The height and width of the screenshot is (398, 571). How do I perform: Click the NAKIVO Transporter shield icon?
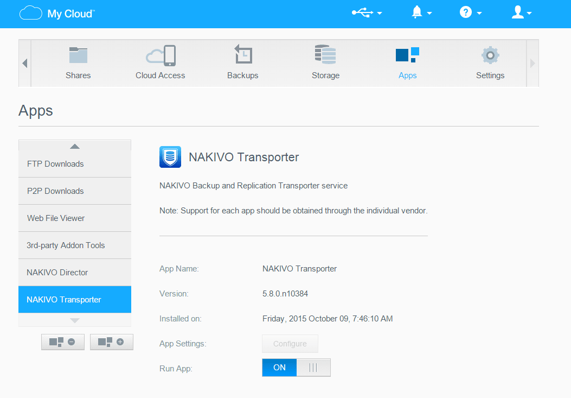click(170, 157)
